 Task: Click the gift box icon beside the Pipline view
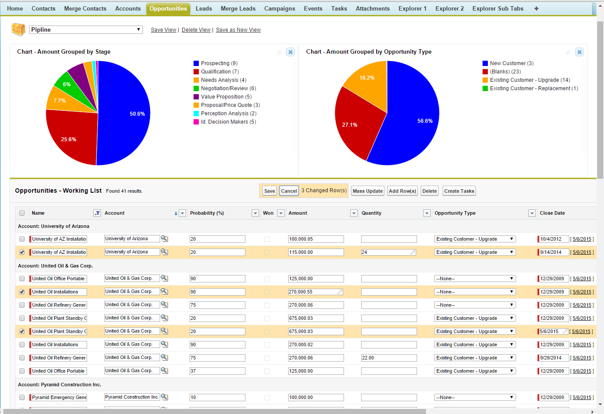18,29
